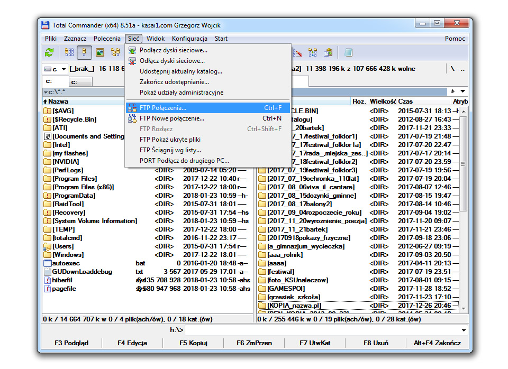508x369 pixels.
Task: Open the Start menu in menu bar
Action: click(221, 39)
